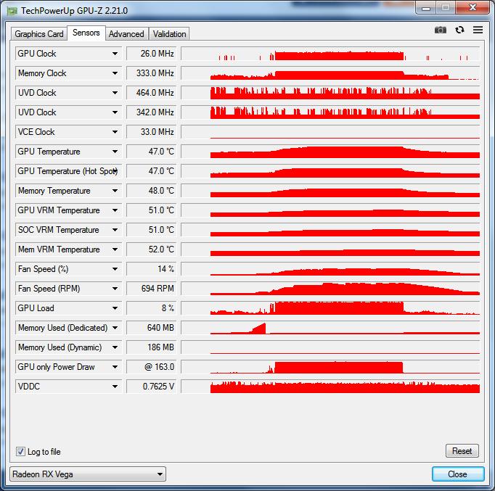The width and height of the screenshot is (495, 491).
Task: Open GPU Temperature 47.0 °C sensor dropdown
Action: (x=115, y=152)
